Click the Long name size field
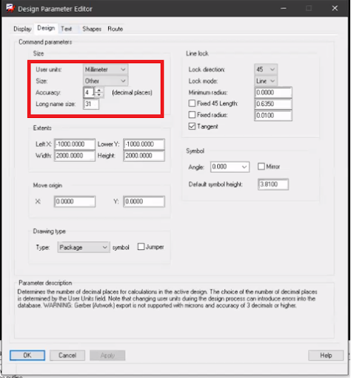Screen dimensions: 351x380 point(91,104)
